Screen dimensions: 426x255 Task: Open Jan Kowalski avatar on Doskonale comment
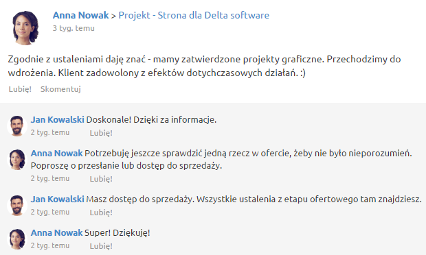coord(17,125)
